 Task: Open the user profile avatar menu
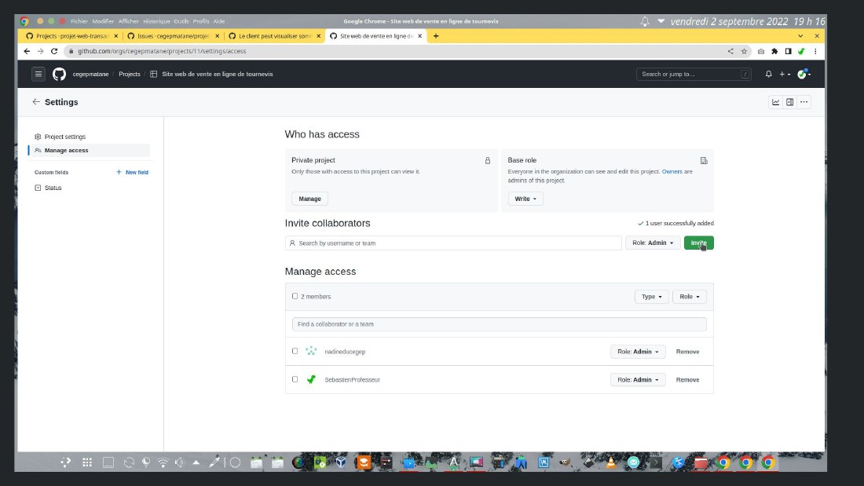804,74
